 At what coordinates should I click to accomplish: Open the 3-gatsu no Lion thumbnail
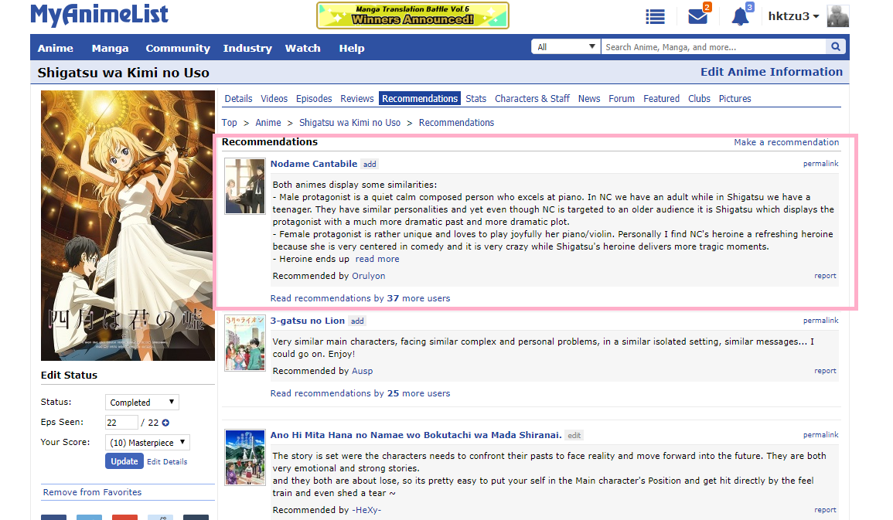pos(245,343)
